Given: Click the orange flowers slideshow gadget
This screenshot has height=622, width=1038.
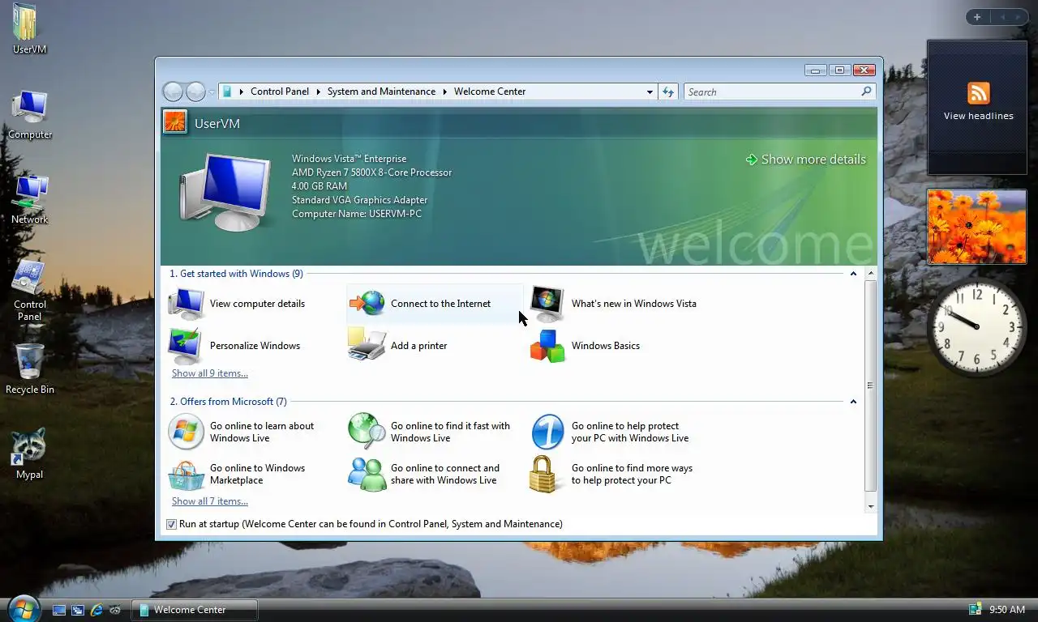Looking at the screenshot, I should tap(976, 227).
